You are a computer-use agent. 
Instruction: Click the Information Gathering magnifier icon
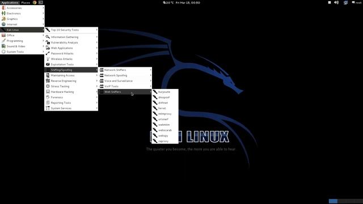pyautogui.click(x=48, y=37)
